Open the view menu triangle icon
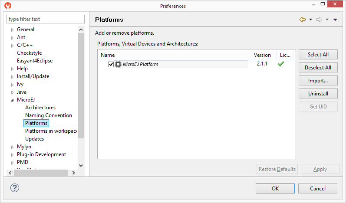 point(335,20)
